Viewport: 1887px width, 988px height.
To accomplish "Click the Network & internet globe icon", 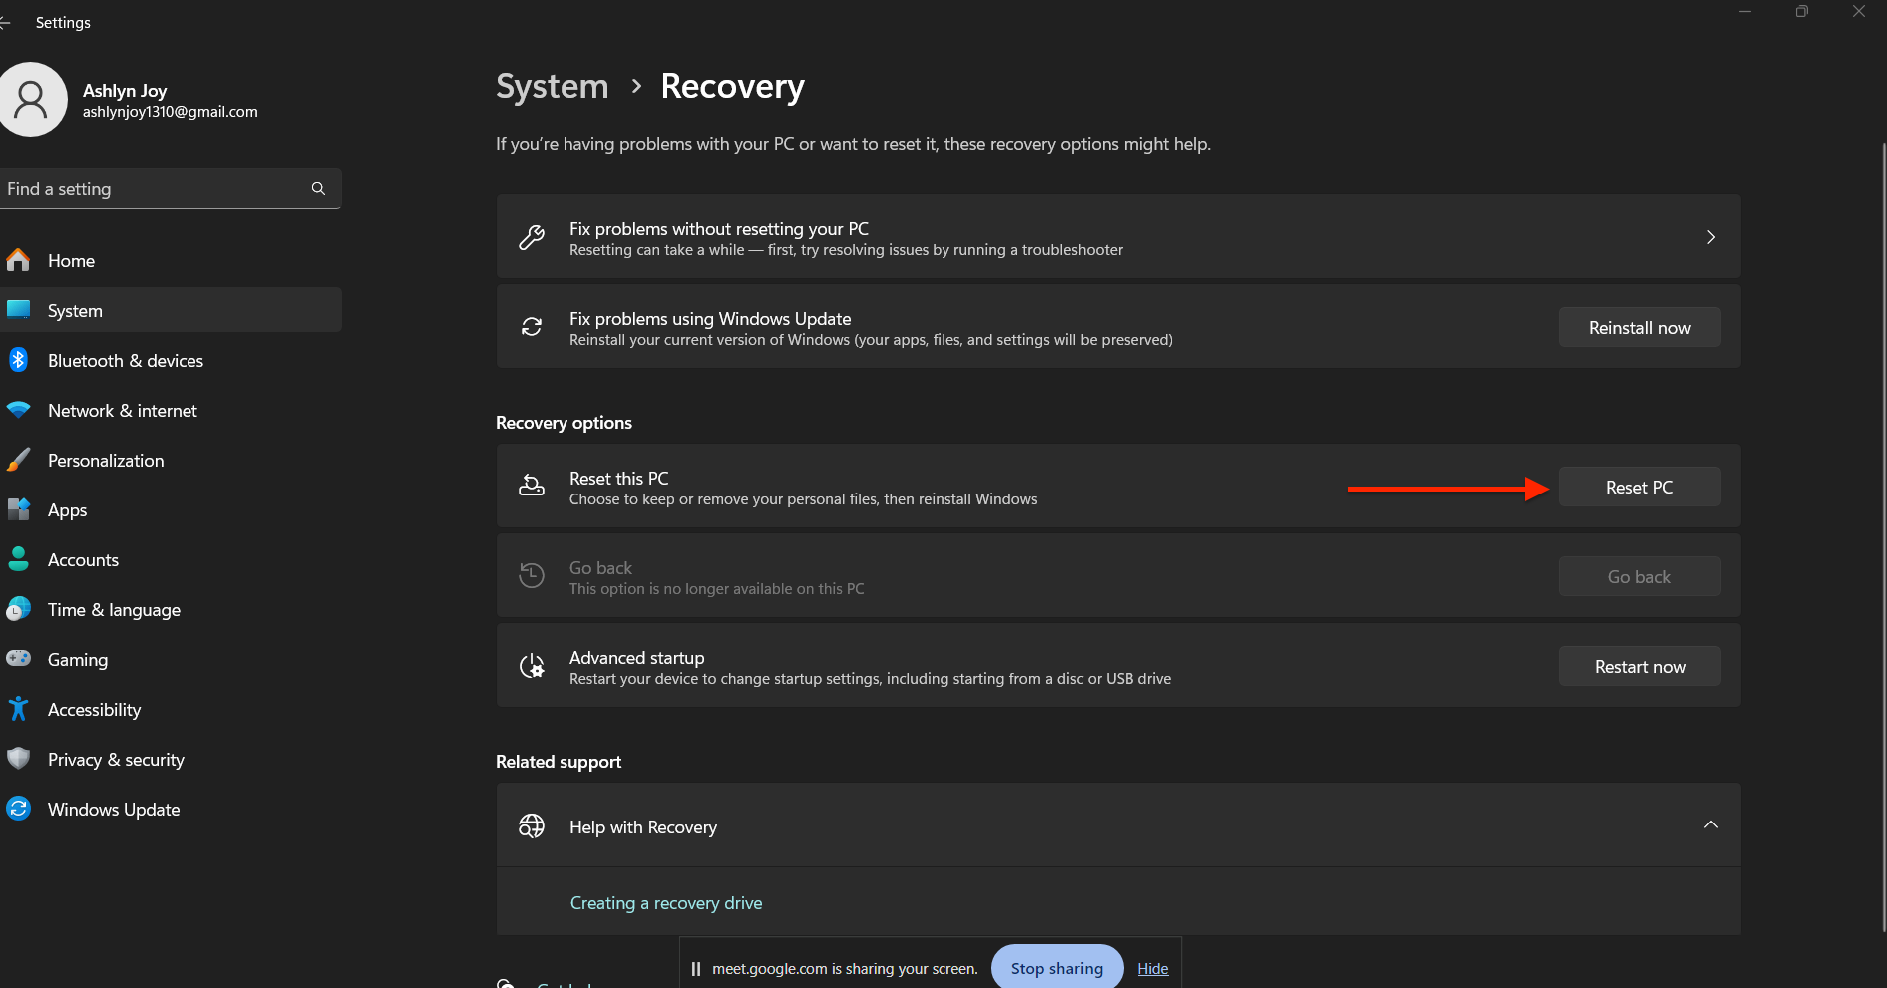I will point(18,410).
